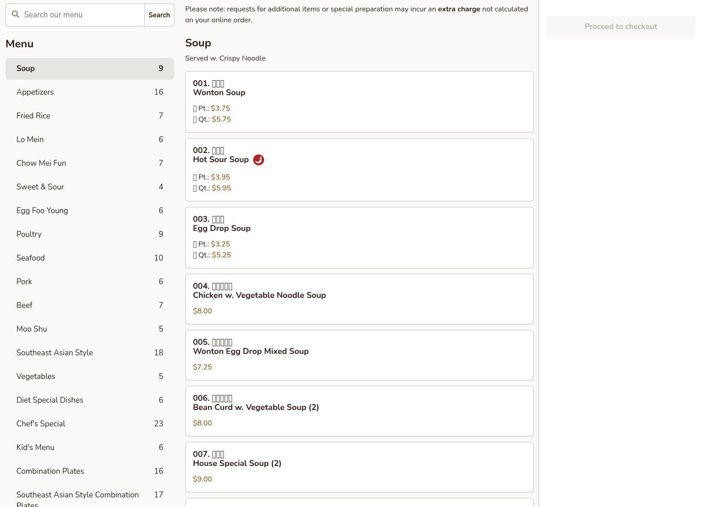Open the Sweet & Sour category
The width and height of the screenshot is (703, 507).
[90, 187]
